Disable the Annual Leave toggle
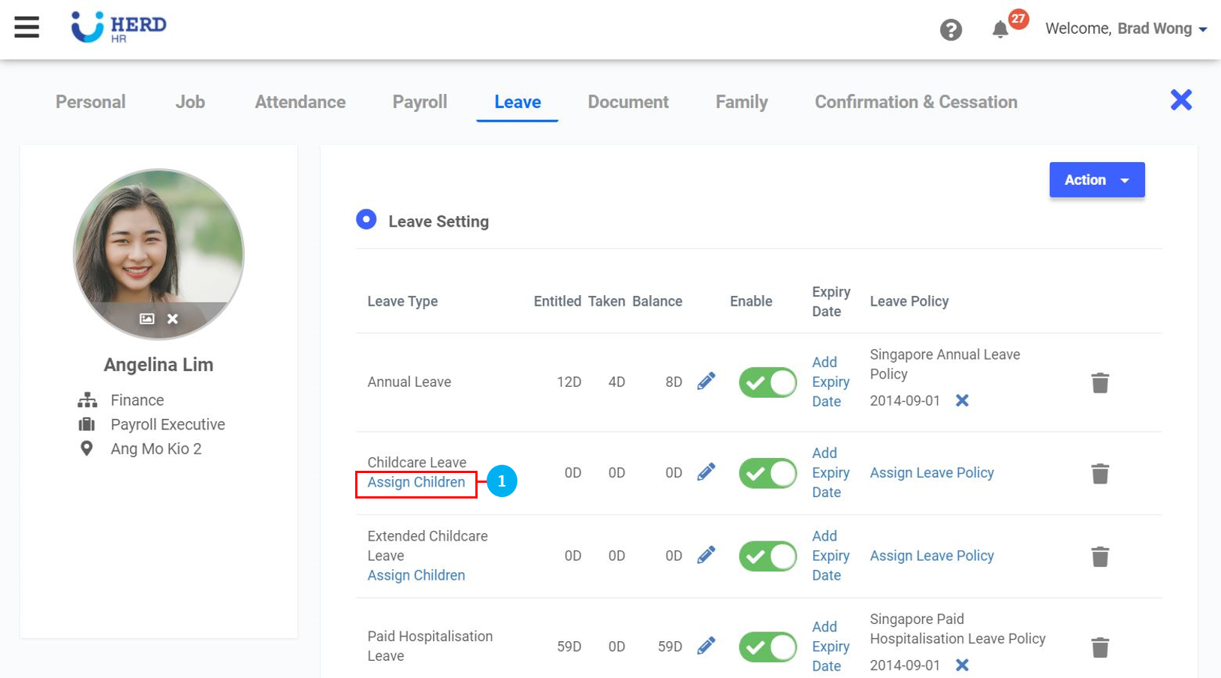The width and height of the screenshot is (1221, 678). point(767,383)
